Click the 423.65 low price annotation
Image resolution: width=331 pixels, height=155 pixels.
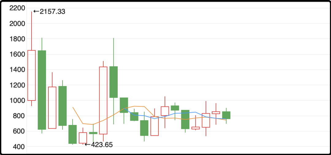coord(99,145)
